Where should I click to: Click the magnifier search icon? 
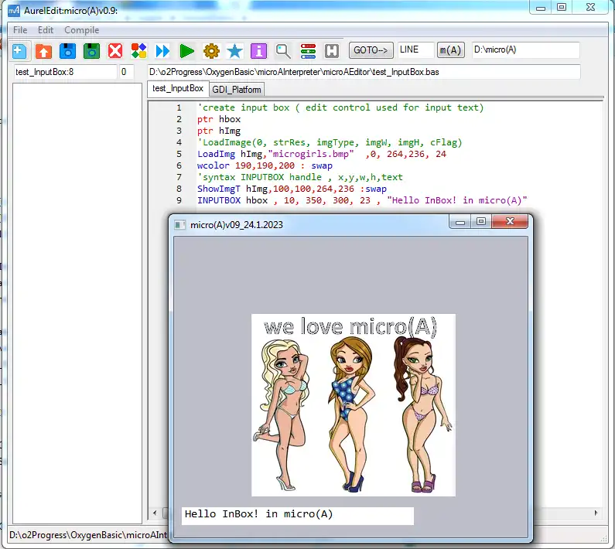(x=283, y=51)
